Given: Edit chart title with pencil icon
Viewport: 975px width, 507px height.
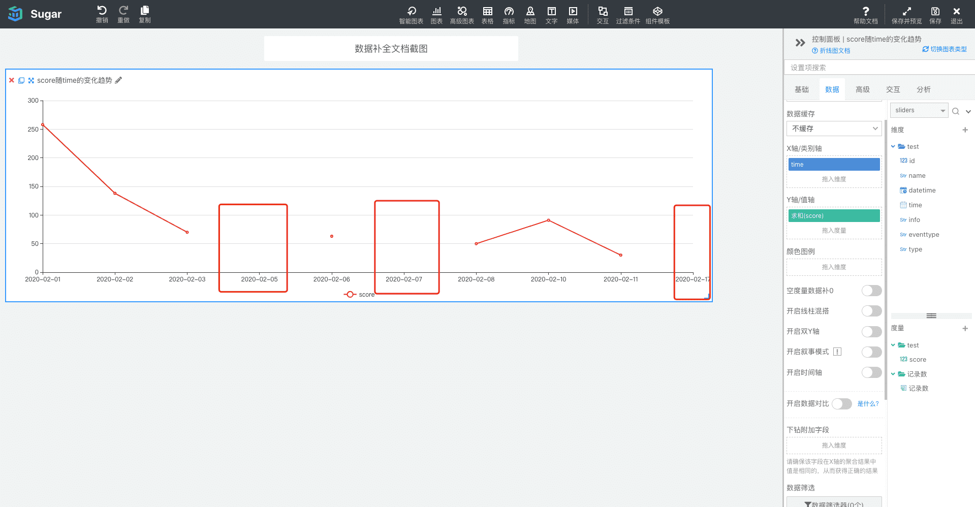Looking at the screenshot, I should pyautogui.click(x=118, y=80).
